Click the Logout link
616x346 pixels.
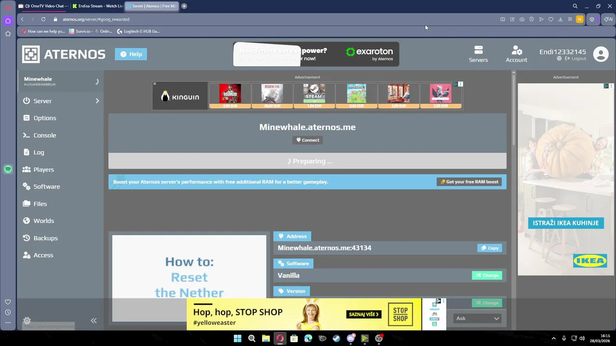coord(576,59)
